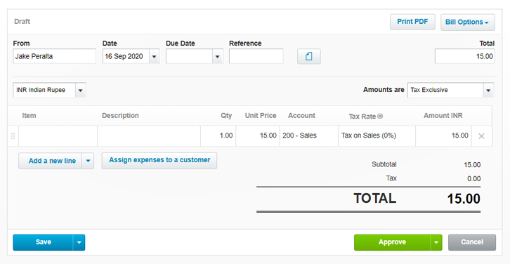Click the Tax on Sales (0%) cell
The height and width of the screenshot is (264, 510).
point(377,136)
